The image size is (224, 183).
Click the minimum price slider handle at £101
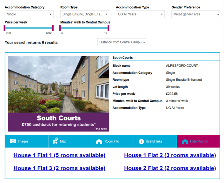[x=4, y=28]
